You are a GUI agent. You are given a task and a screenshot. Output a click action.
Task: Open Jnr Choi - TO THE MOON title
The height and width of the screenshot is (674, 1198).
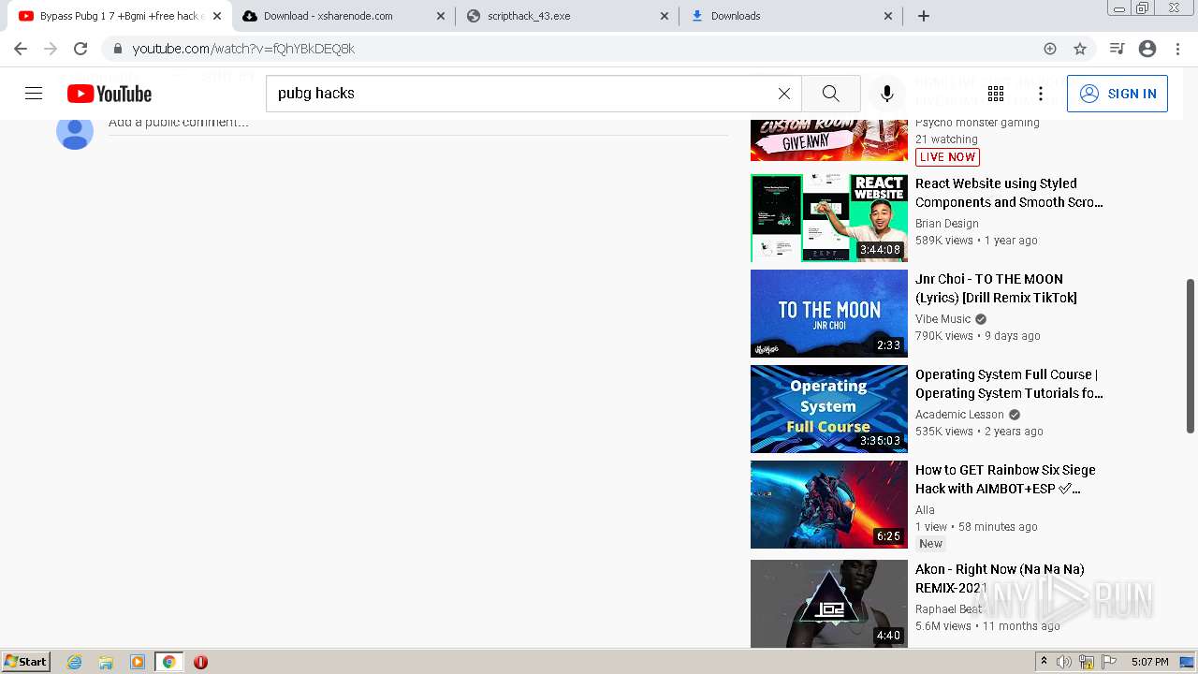[x=996, y=288]
